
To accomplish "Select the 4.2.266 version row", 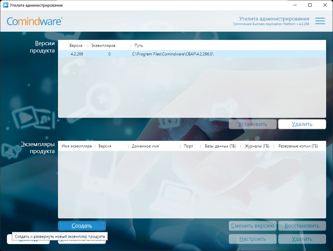I will [x=192, y=54].
